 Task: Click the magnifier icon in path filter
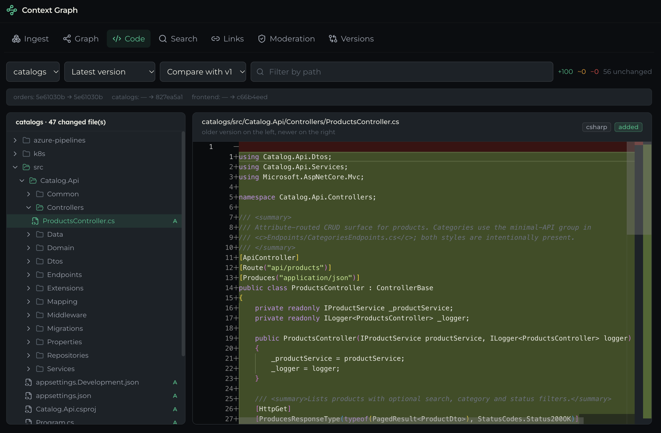[260, 72]
